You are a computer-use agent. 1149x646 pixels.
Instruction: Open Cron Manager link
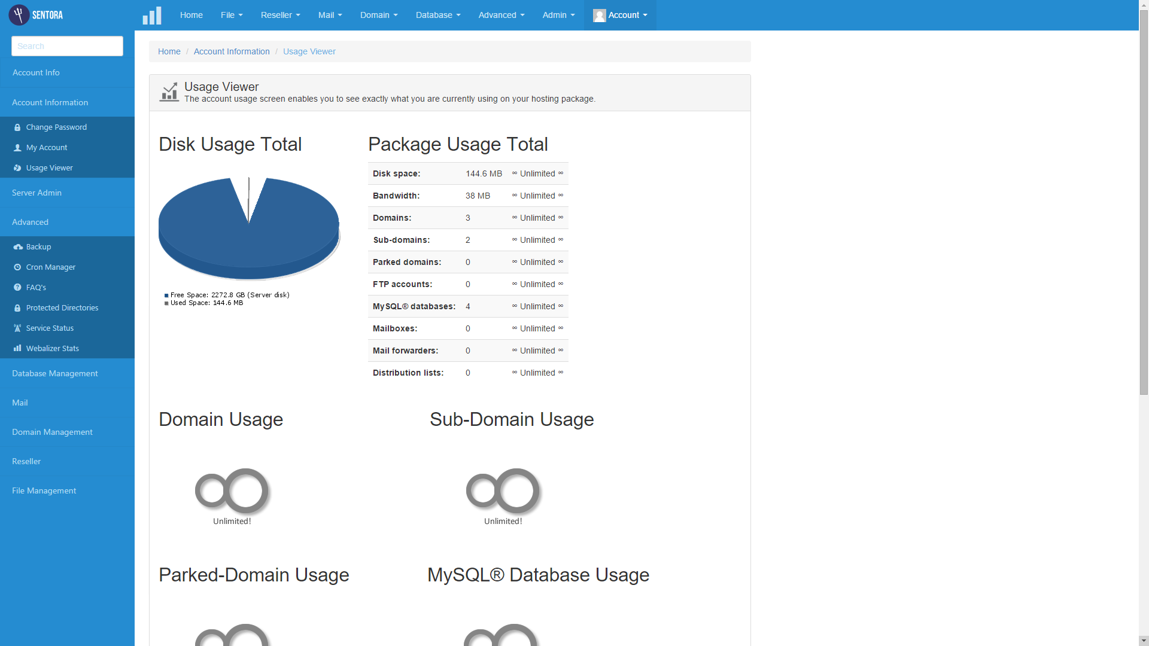coord(50,267)
